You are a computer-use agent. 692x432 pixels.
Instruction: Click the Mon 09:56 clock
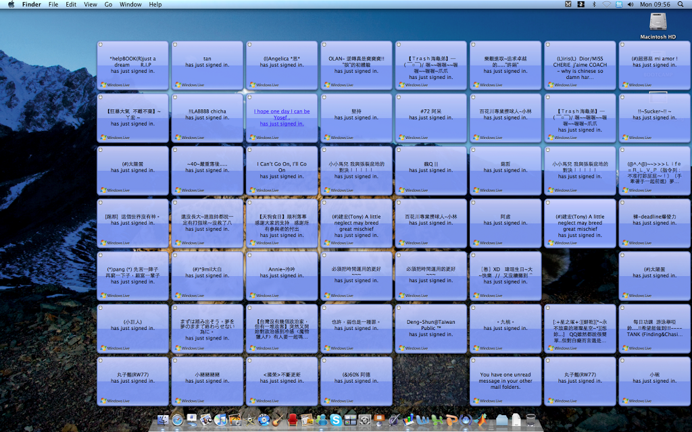654,5
